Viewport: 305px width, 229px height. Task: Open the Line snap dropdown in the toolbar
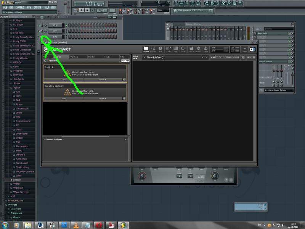point(163,10)
